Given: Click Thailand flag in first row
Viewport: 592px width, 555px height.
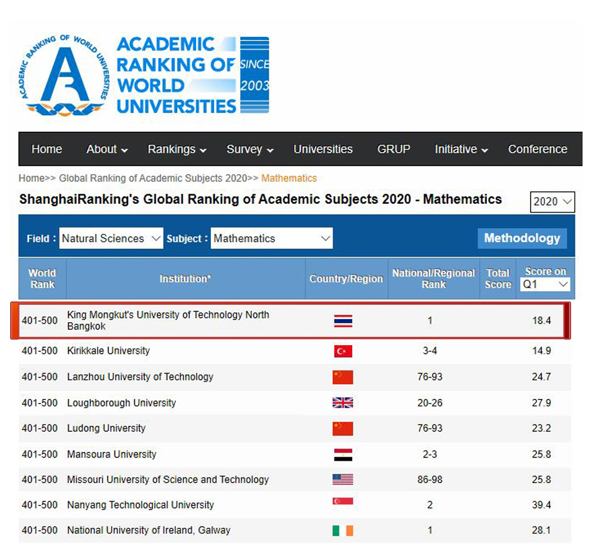Looking at the screenshot, I should (x=342, y=321).
